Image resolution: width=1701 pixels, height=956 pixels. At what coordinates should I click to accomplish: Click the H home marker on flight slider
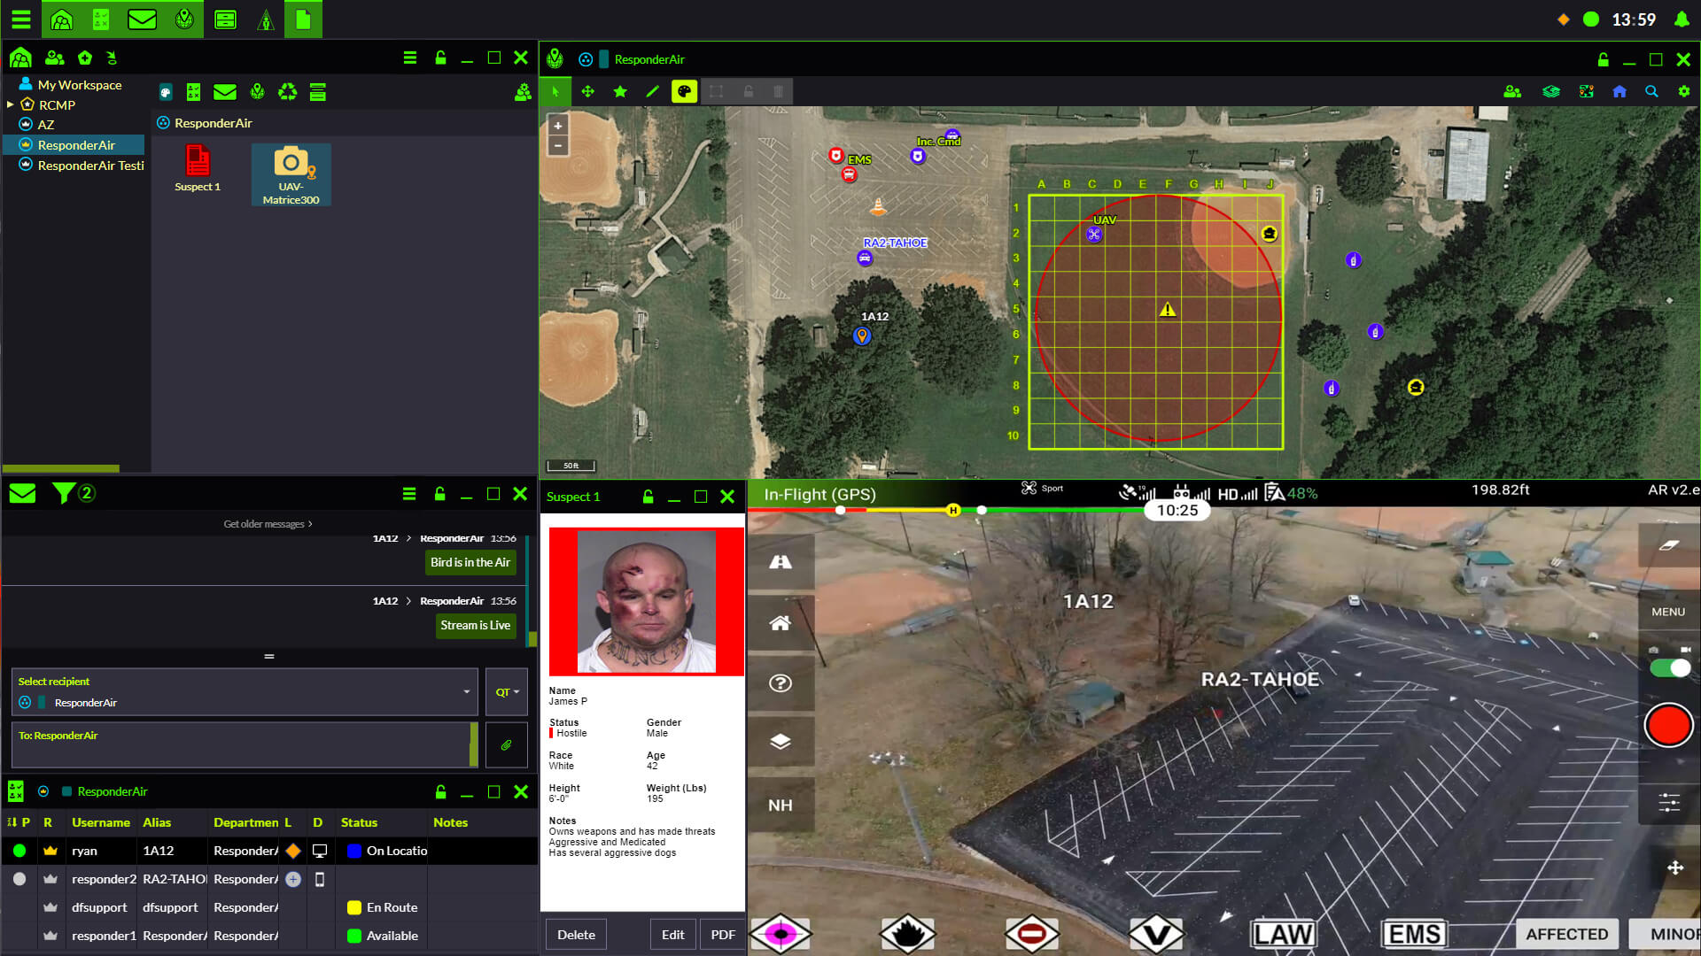pyautogui.click(x=953, y=510)
